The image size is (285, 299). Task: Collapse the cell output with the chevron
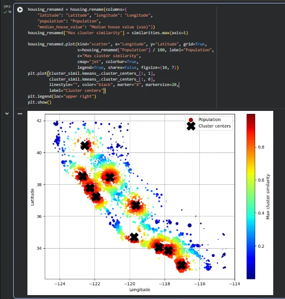(x=7, y=114)
